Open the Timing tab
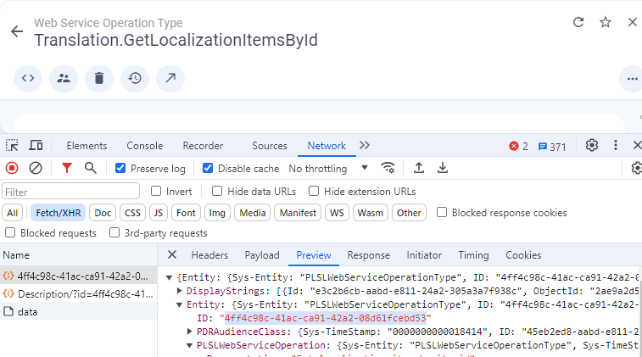The width and height of the screenshot is (642, 357). 473,255
